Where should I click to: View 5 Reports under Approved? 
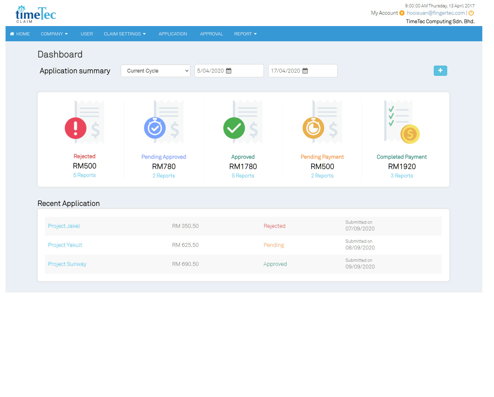[243, 176]
